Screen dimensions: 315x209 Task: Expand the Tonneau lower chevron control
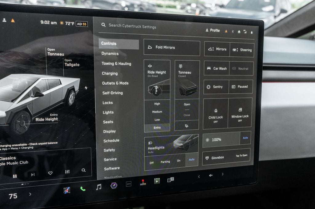coord(187,125)
